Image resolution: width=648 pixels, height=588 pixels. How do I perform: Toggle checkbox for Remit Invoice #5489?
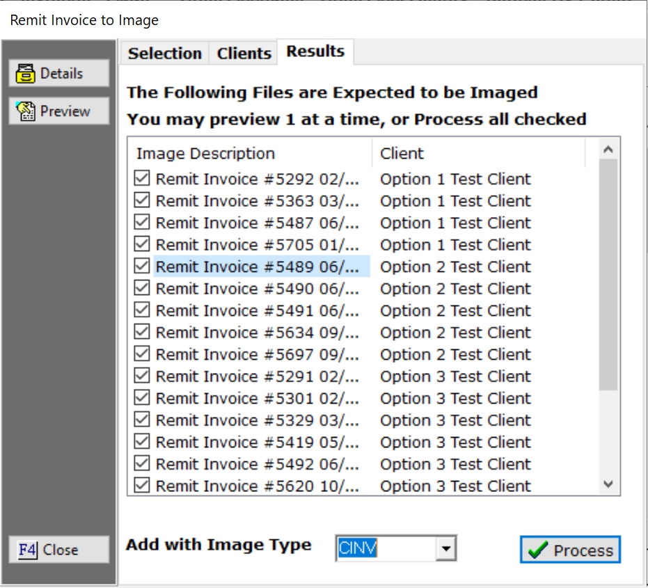tap(142, 267)
